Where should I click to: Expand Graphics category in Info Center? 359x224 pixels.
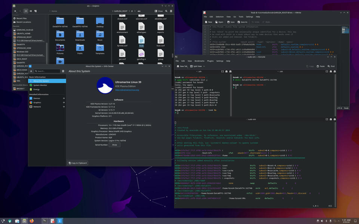pos(47,102)
